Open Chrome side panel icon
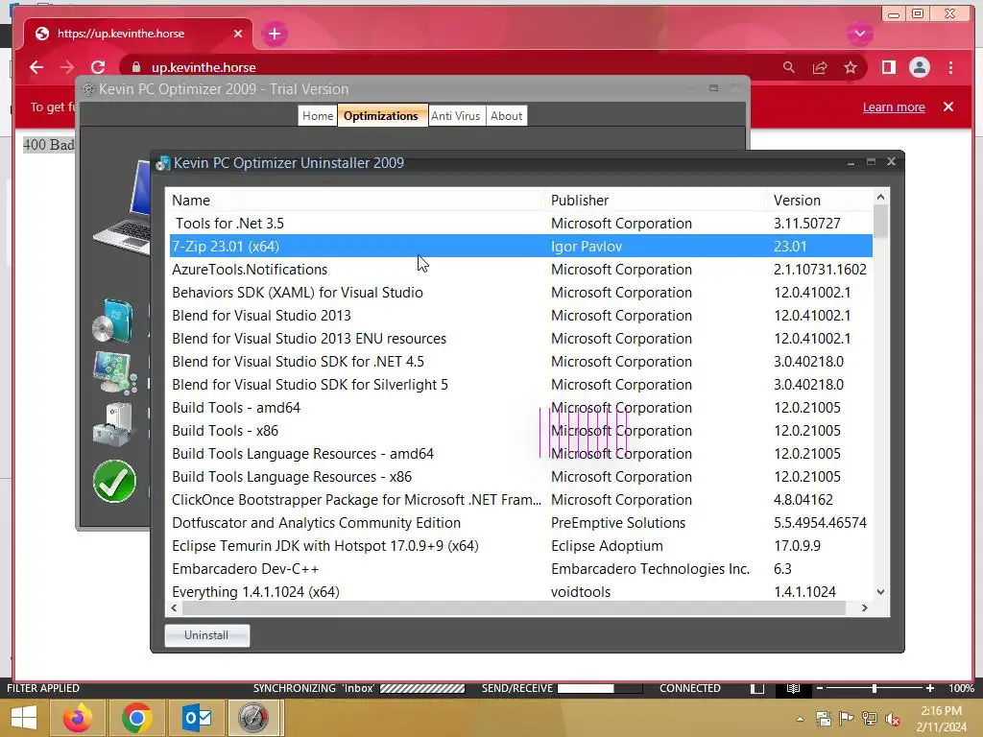This screenshot has height=737, width=983. coord(888,67)
